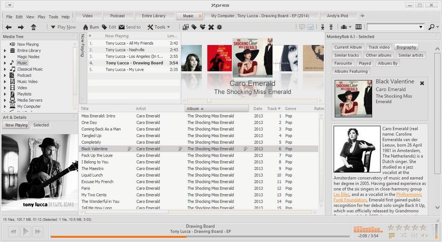Sort by the Album column header
The width and height of the screenshot is (442, 242).
click(x=217, y=109)
